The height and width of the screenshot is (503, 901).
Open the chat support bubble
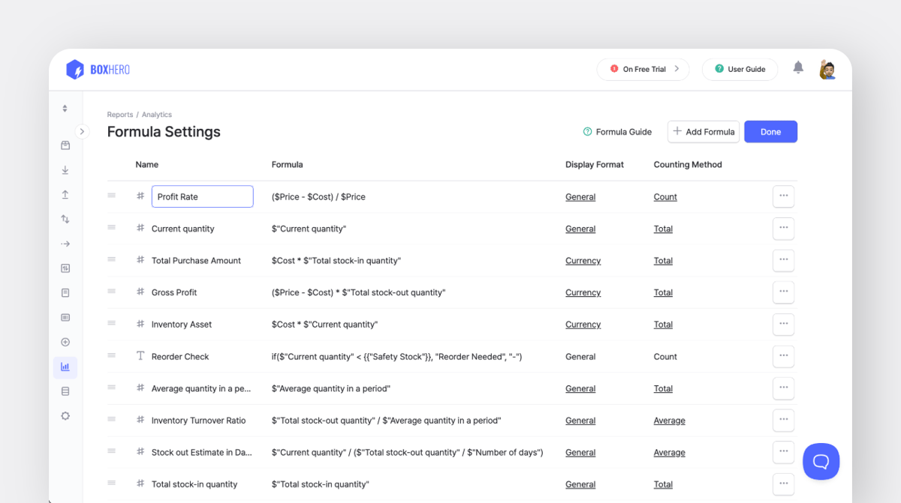[x=821, y=461]
